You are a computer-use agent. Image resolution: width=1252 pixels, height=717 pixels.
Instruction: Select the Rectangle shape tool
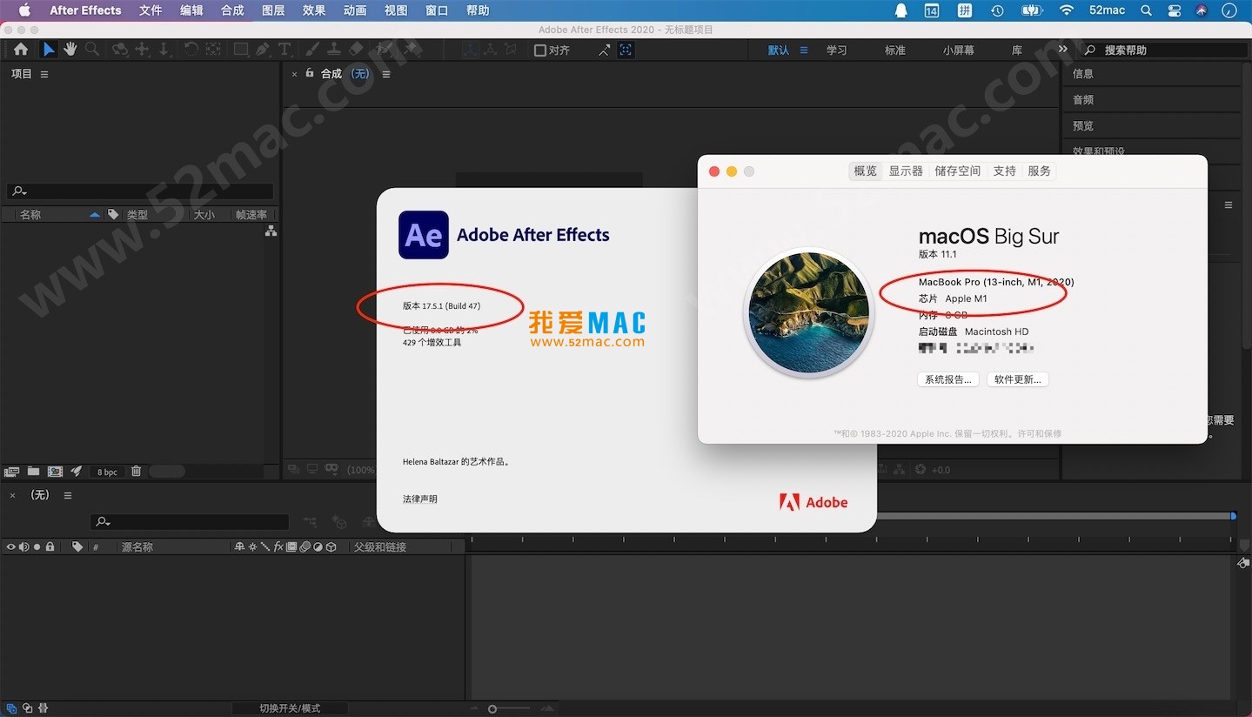click(241, 50)
